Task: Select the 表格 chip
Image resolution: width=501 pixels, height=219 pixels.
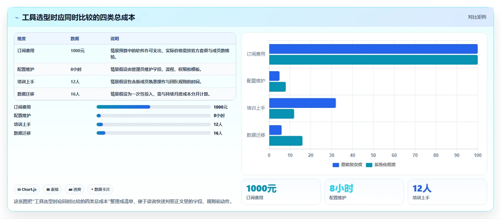Action: pyautogui.click(x=52, y=189)
